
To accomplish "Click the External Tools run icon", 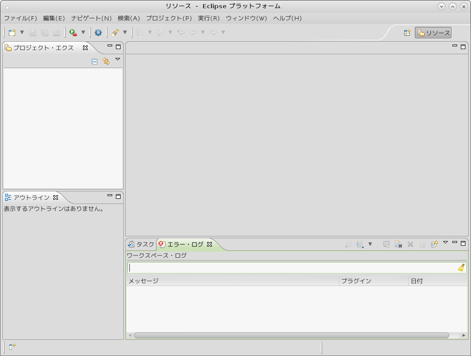I will coord(73,32).
